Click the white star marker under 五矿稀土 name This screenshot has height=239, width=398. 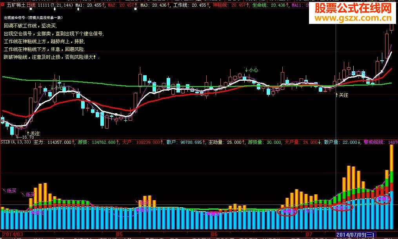31,9
